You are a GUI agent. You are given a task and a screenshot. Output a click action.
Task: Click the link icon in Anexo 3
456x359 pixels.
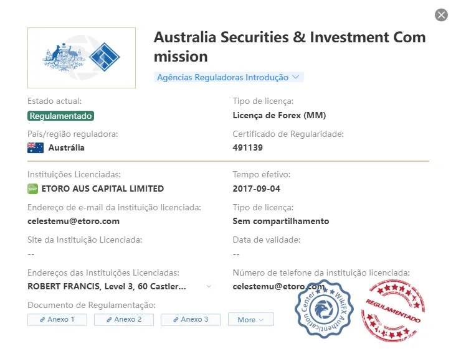pyautogui.click(x=176, y=320)
